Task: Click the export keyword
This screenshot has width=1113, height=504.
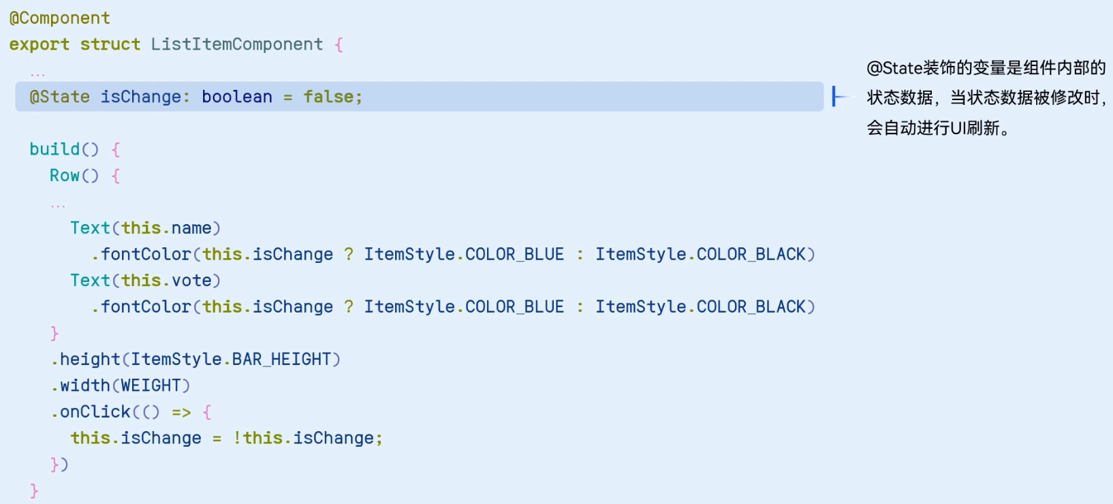Action: pos(40,45)
